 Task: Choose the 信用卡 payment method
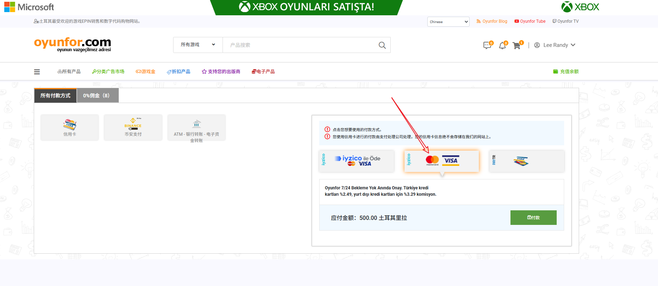point(70,127)
